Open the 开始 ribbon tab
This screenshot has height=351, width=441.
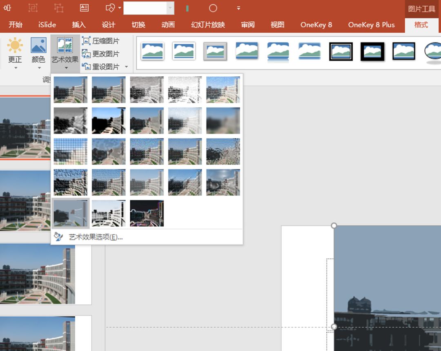point(16,25)
